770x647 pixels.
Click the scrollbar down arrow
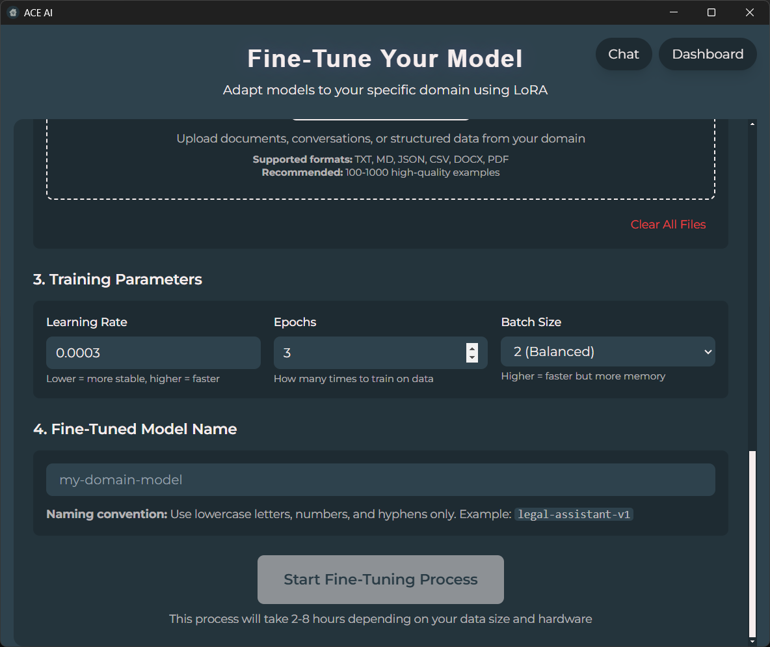pyautogui.click(x=754, y=641)
